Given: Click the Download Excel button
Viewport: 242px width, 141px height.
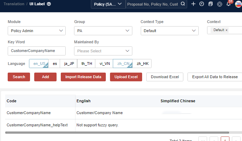Looking at the screenshot, I should coord(165,77).
